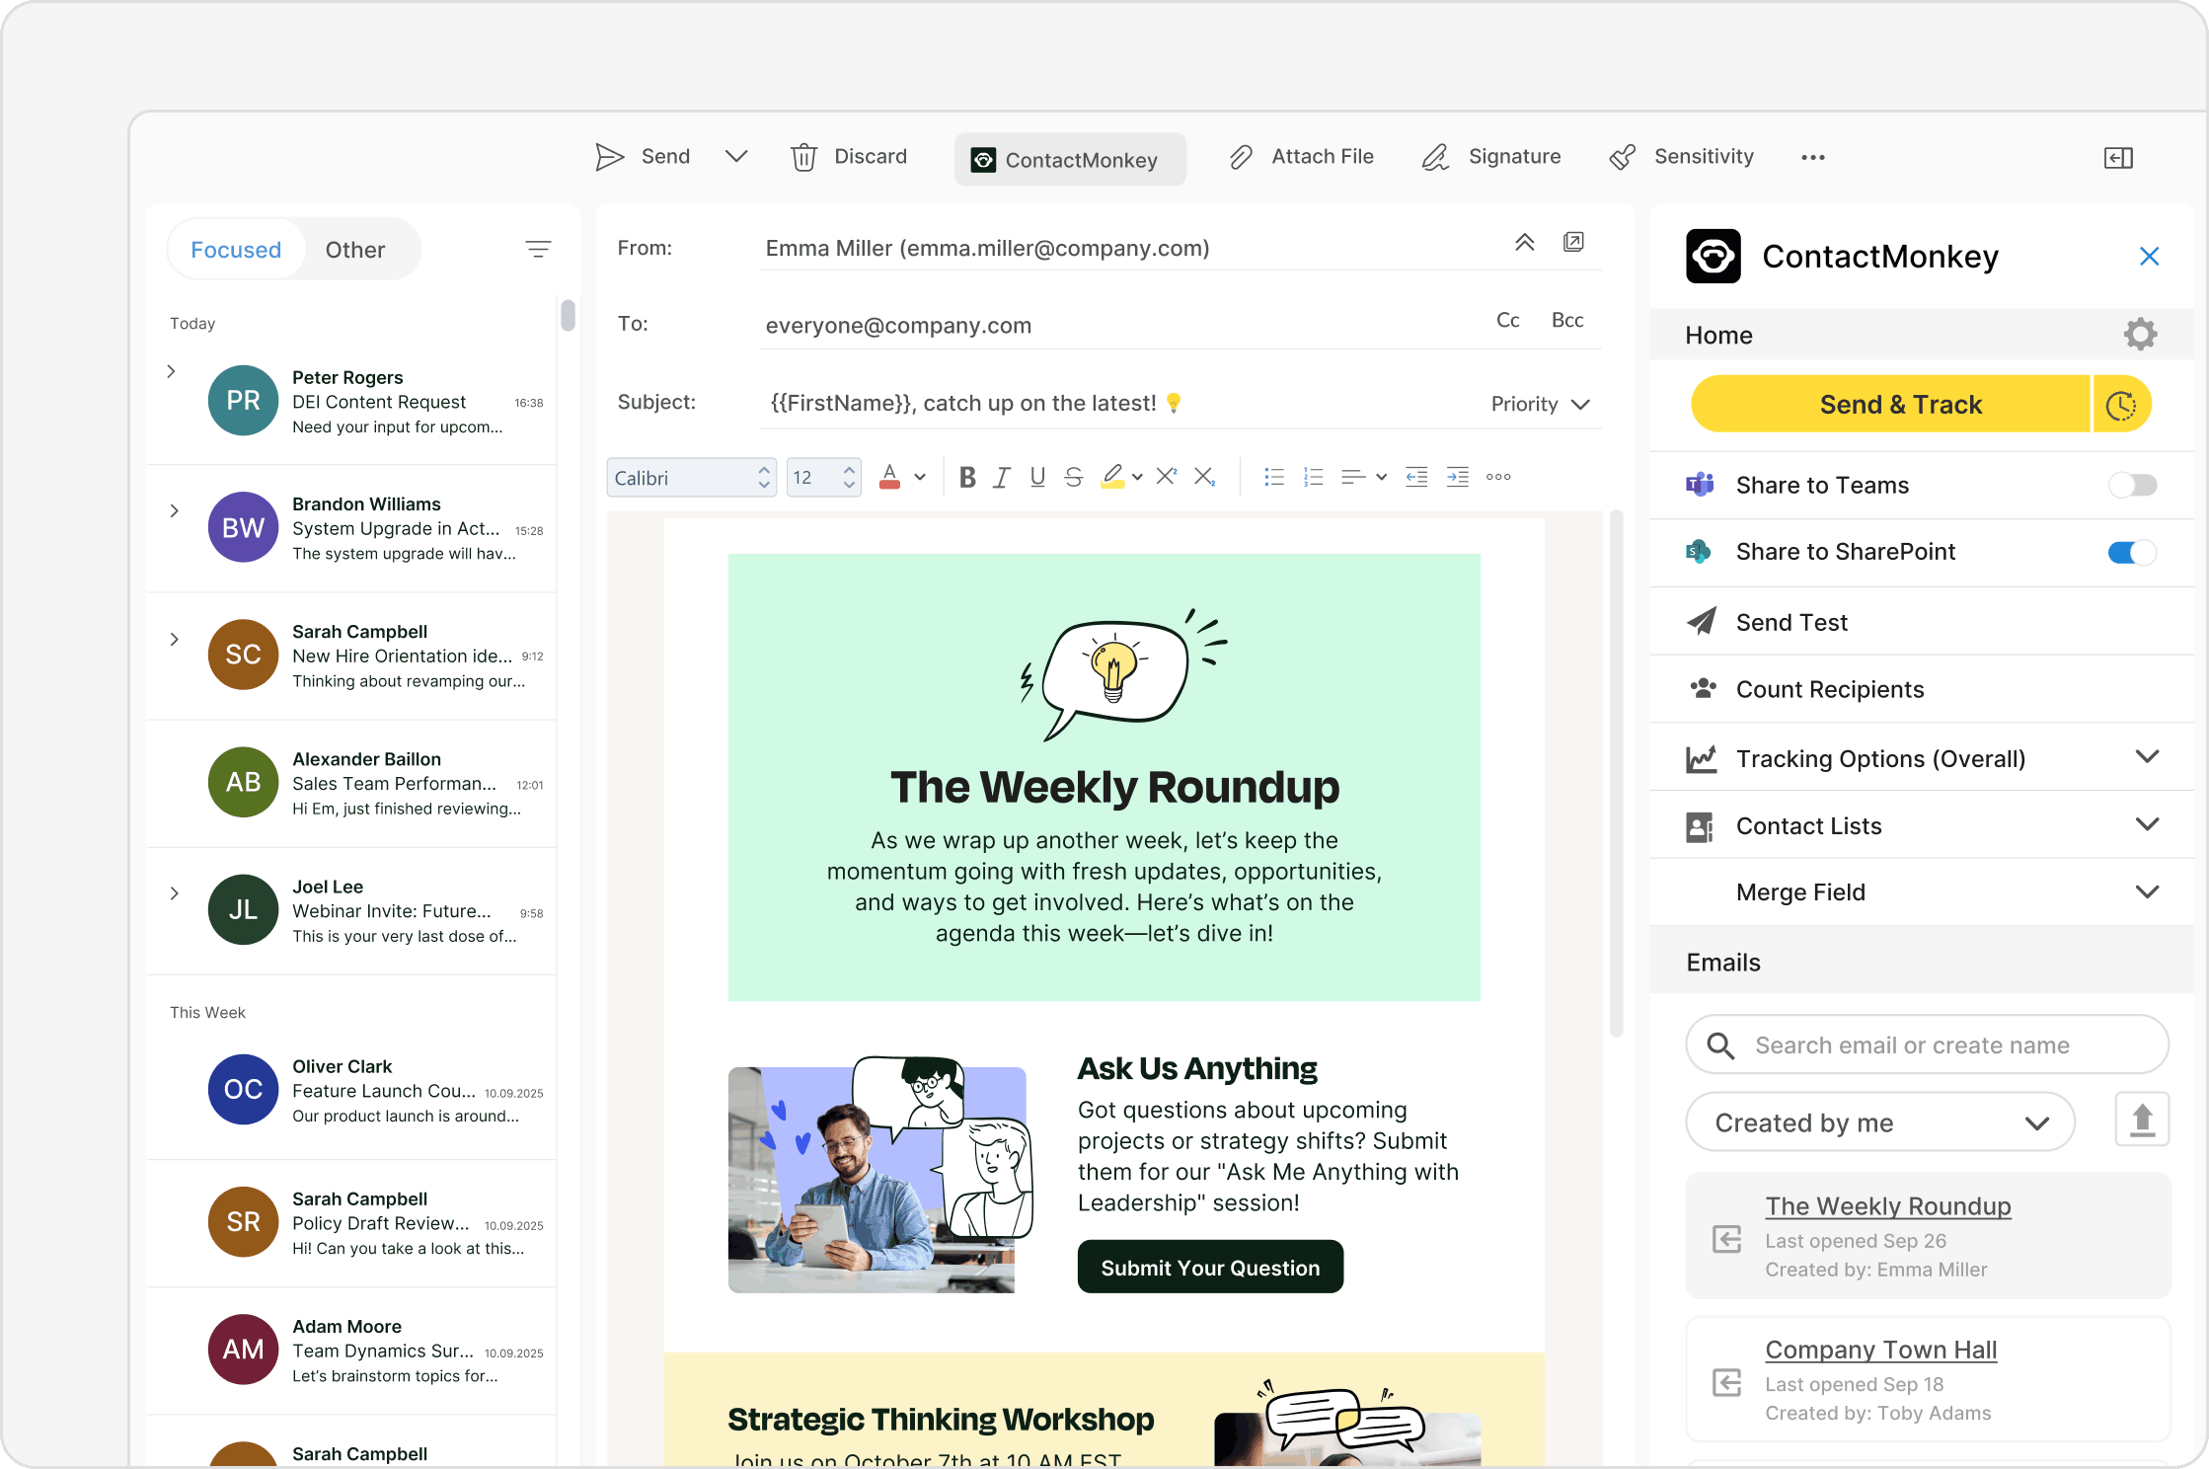Screen dimensions: 2209x1469
Task: Click the inbox filter icon
Action: coord(538,249)
